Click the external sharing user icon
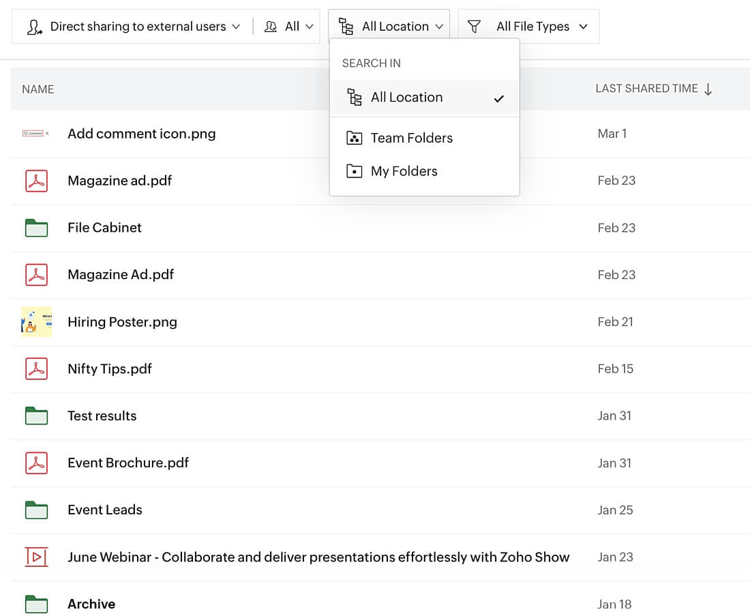This screenshot has height=614, width=750. [34, 27]
